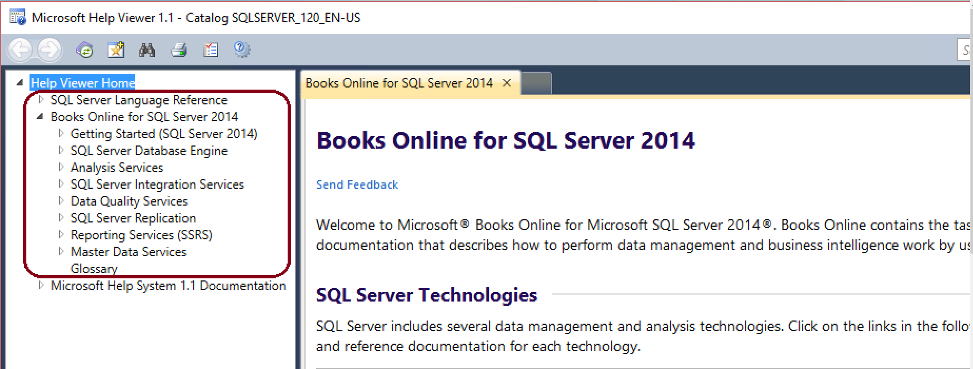Viewport: 973px width, 369px height.
Task: Select Glossary in the contents tree
Action: [x=94, y=268]
